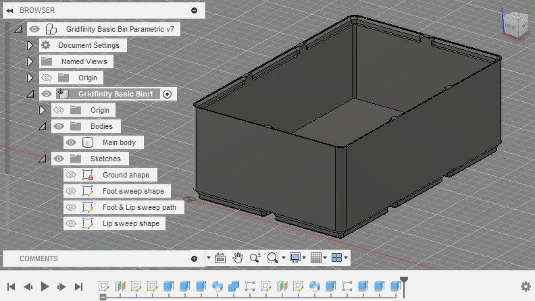Click the Gridfinity Basic Bin:1 component anchor icon

point(63,94)
